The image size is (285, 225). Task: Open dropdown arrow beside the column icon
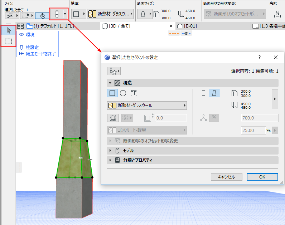coord(65,14)
